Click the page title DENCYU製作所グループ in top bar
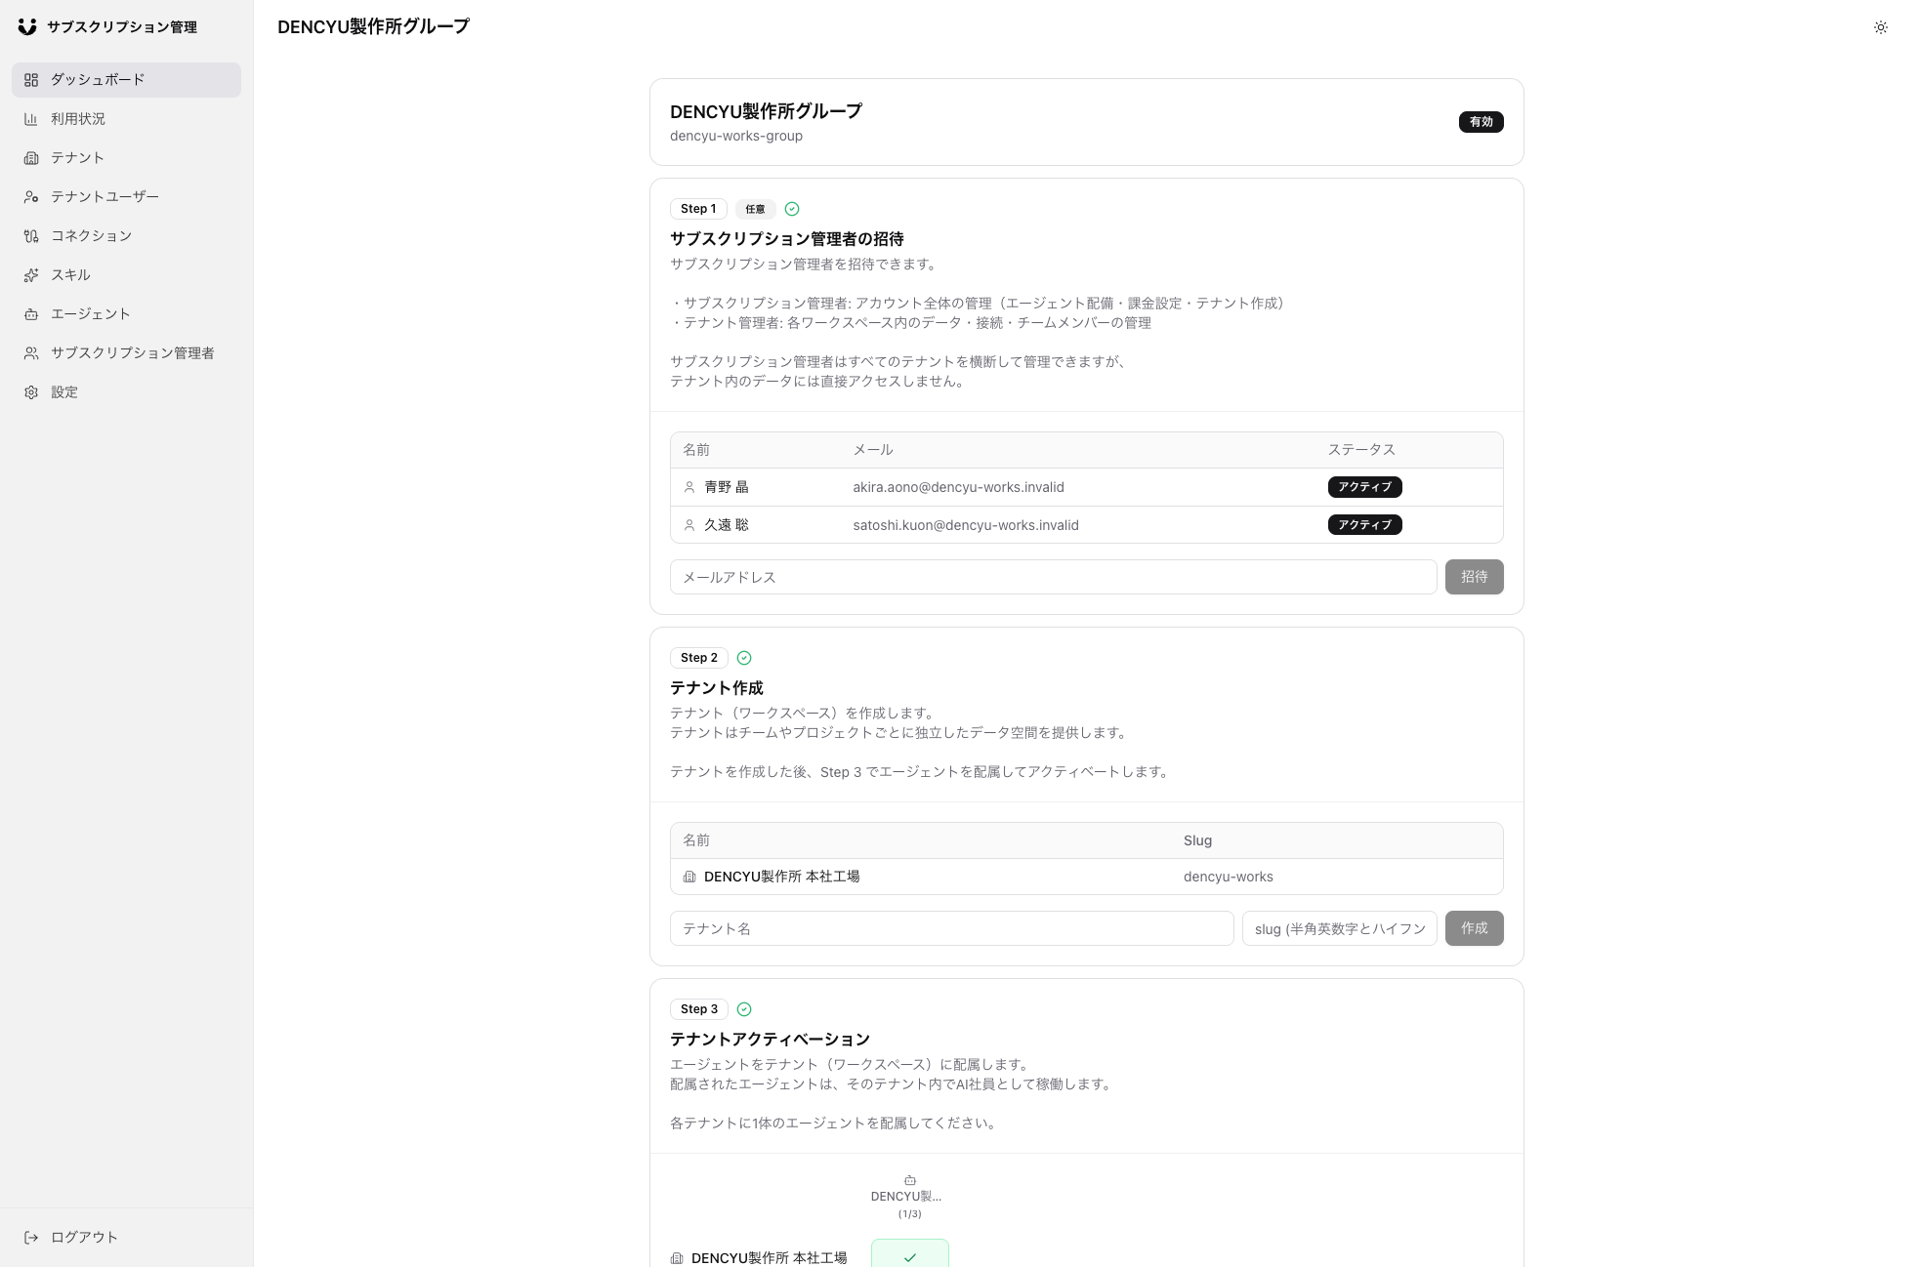Viewport: 1920px width, 1267px height. click(373, 27)
